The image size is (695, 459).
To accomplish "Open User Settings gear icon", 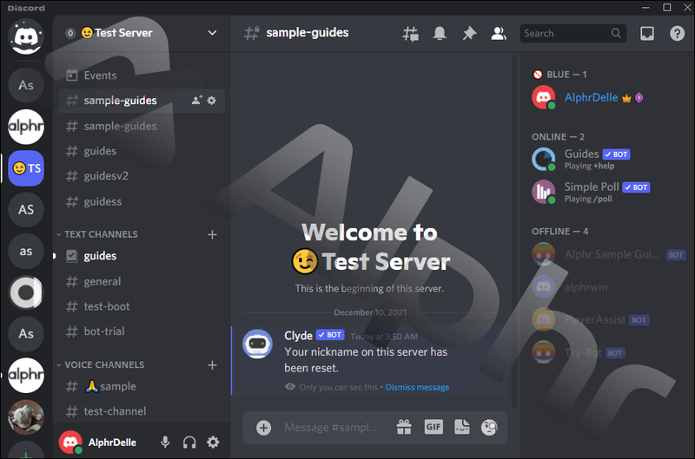I will click(x=213, y=443).
